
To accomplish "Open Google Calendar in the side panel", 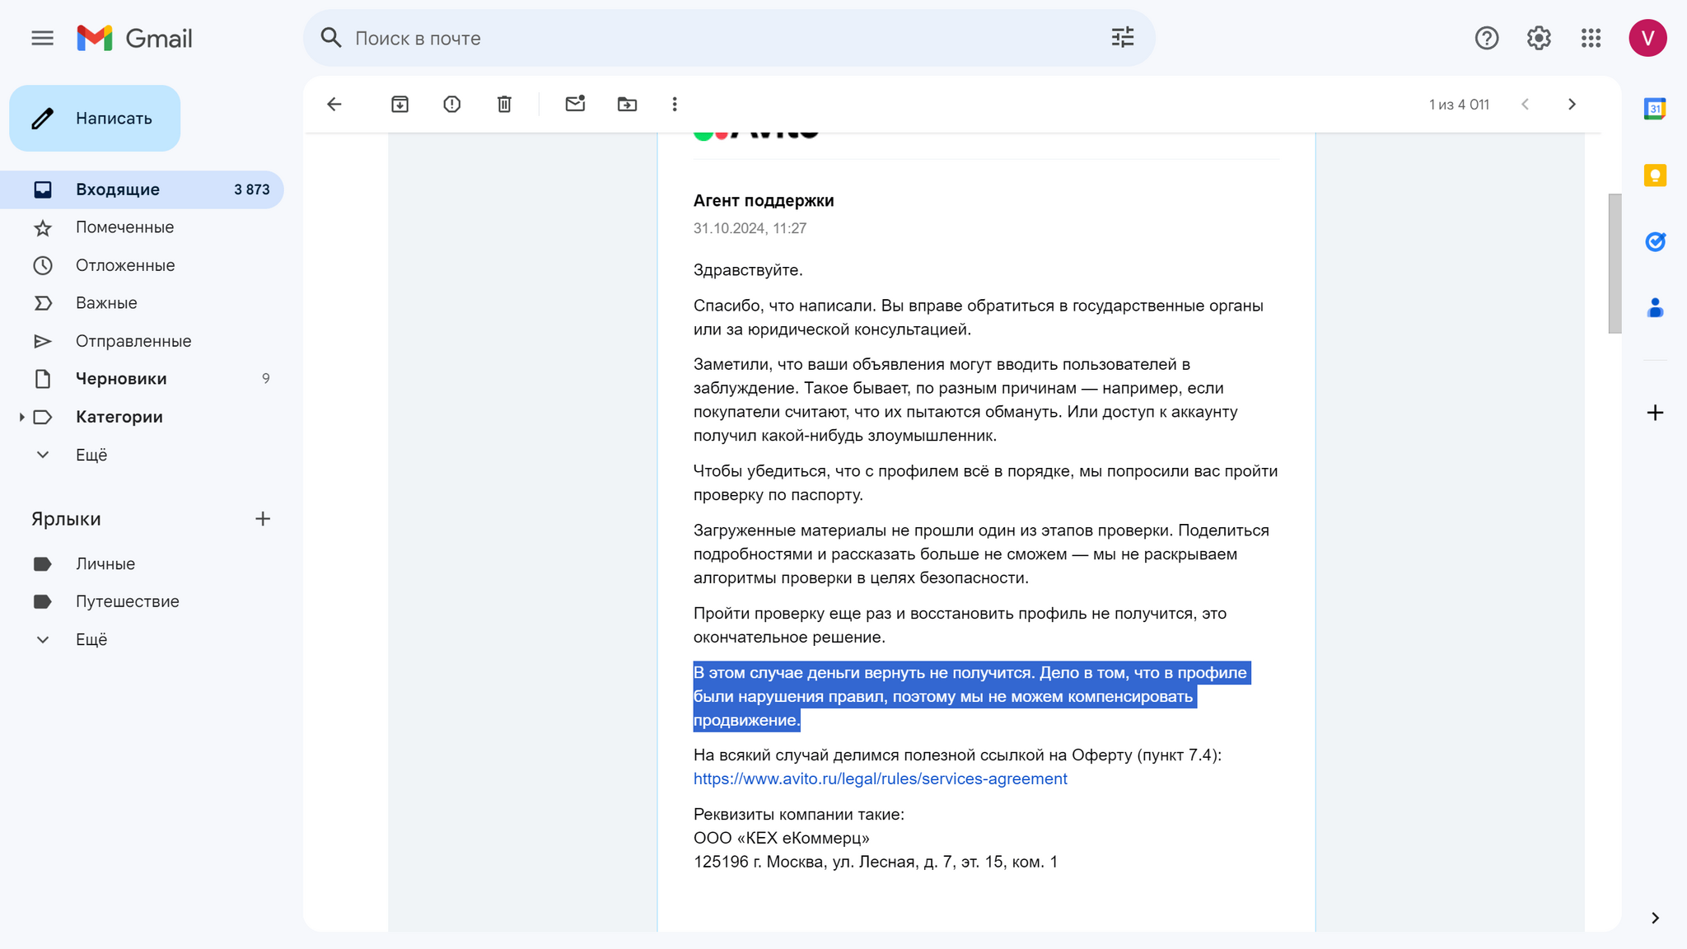I will 1655,109.
